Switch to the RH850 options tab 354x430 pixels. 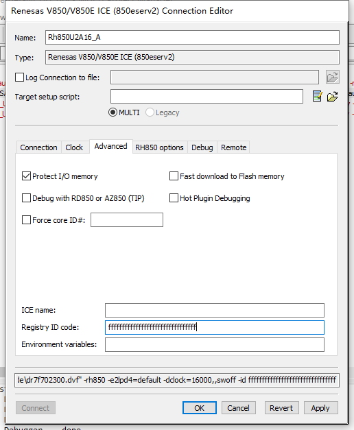pyautogui.click(x=159, y=147)
